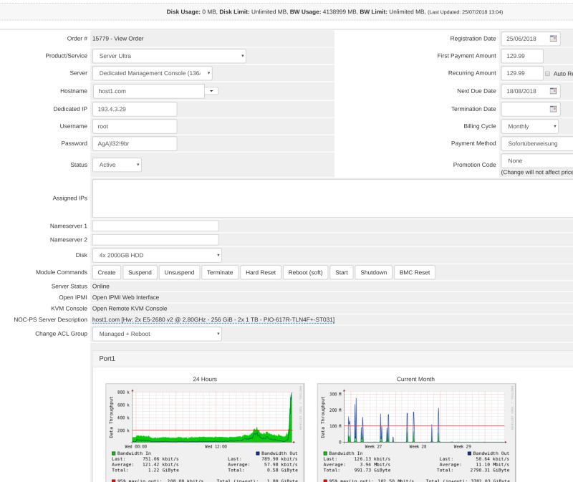Open the Change ACL Group dropdown

[158, 334]
